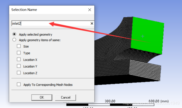Click the 300.00 scale ruler label
Viewport: 182px width, 108px height.
coord(110,101)
